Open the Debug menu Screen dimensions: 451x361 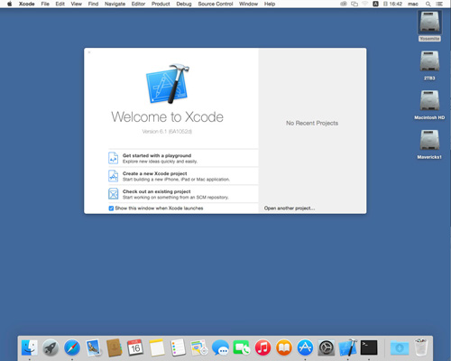click(184, 4)
